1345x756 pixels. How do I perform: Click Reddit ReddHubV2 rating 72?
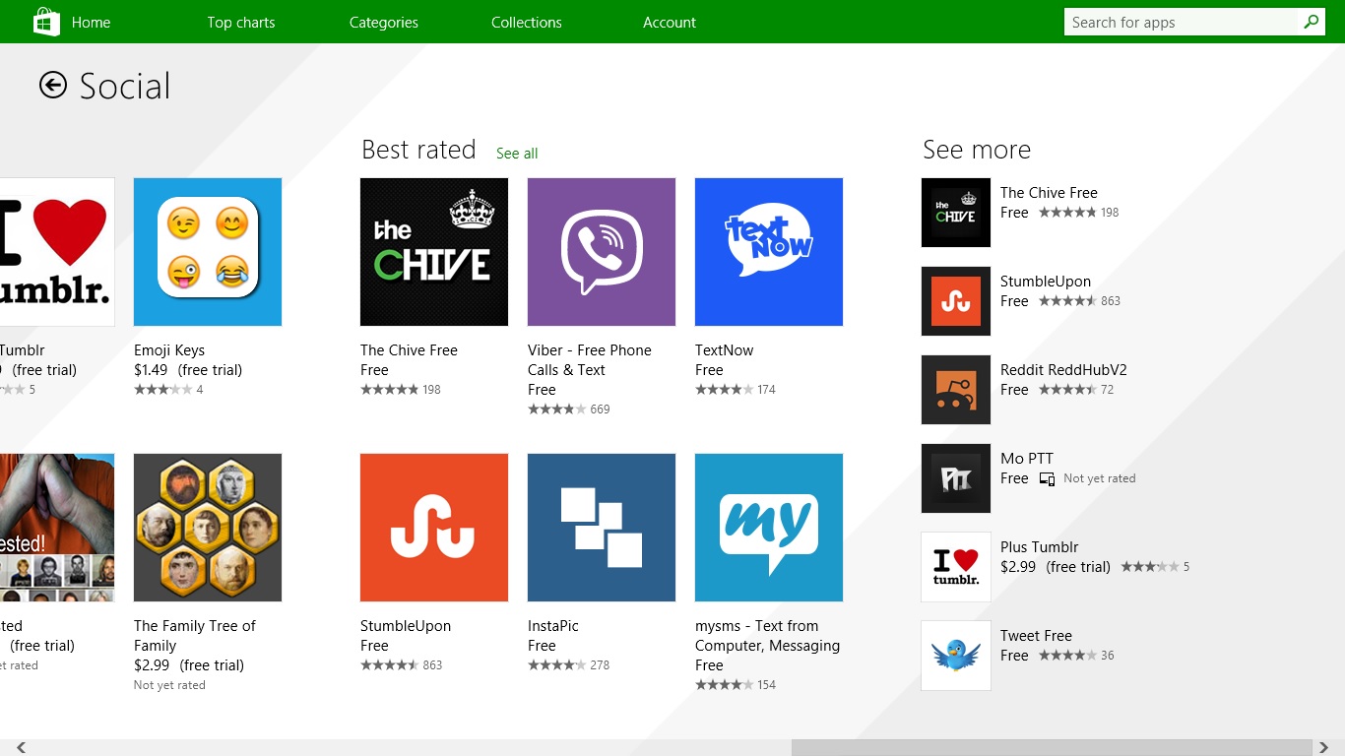coord(1076,390)
